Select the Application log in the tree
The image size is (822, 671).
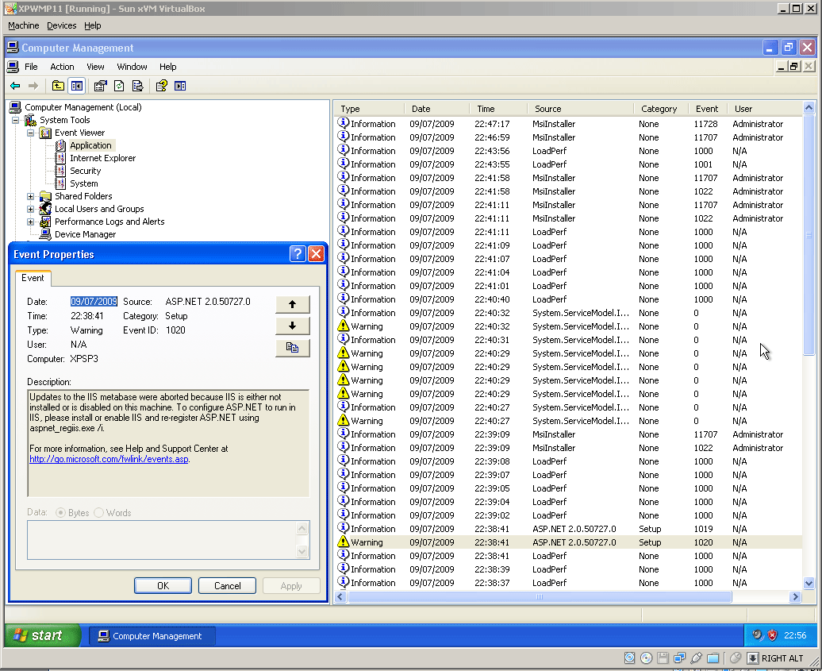coord(90,145)
